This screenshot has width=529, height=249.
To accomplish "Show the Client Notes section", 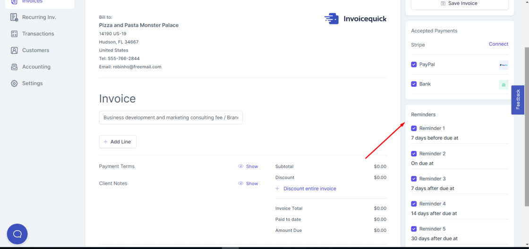I will tap(248, 183).
